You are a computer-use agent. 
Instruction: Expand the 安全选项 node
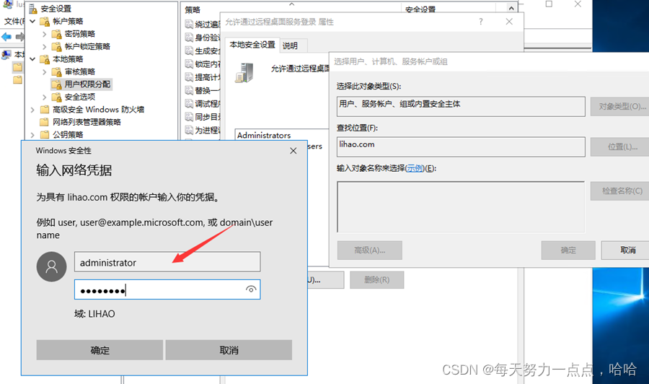coord(44,97)
